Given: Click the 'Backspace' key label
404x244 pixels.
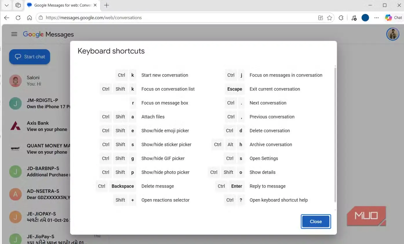Looking at the screenshot, I should pos(123,186).
